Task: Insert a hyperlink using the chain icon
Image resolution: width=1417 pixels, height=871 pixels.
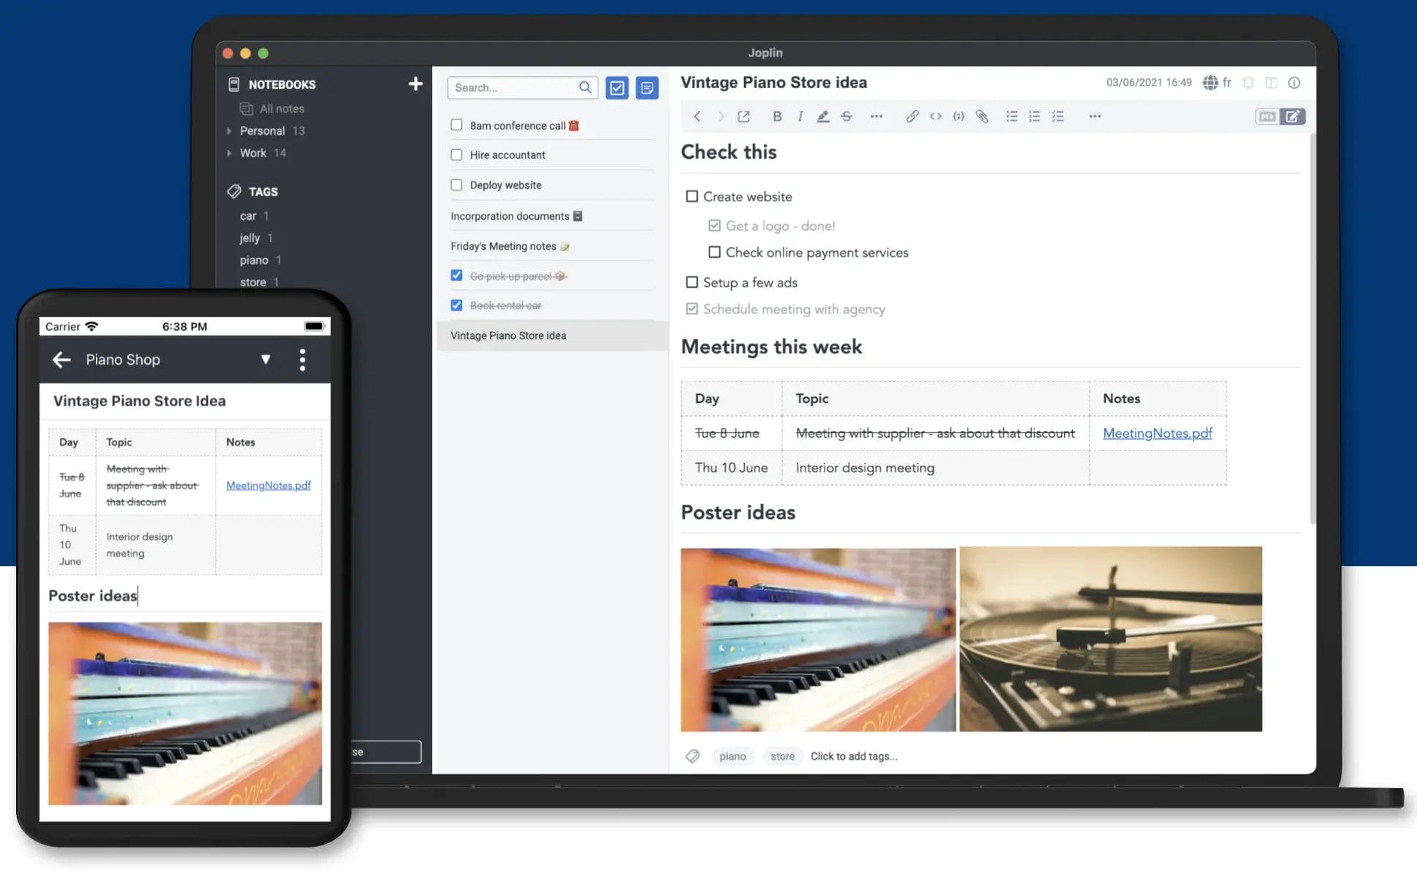Action: tap(912, 116)
